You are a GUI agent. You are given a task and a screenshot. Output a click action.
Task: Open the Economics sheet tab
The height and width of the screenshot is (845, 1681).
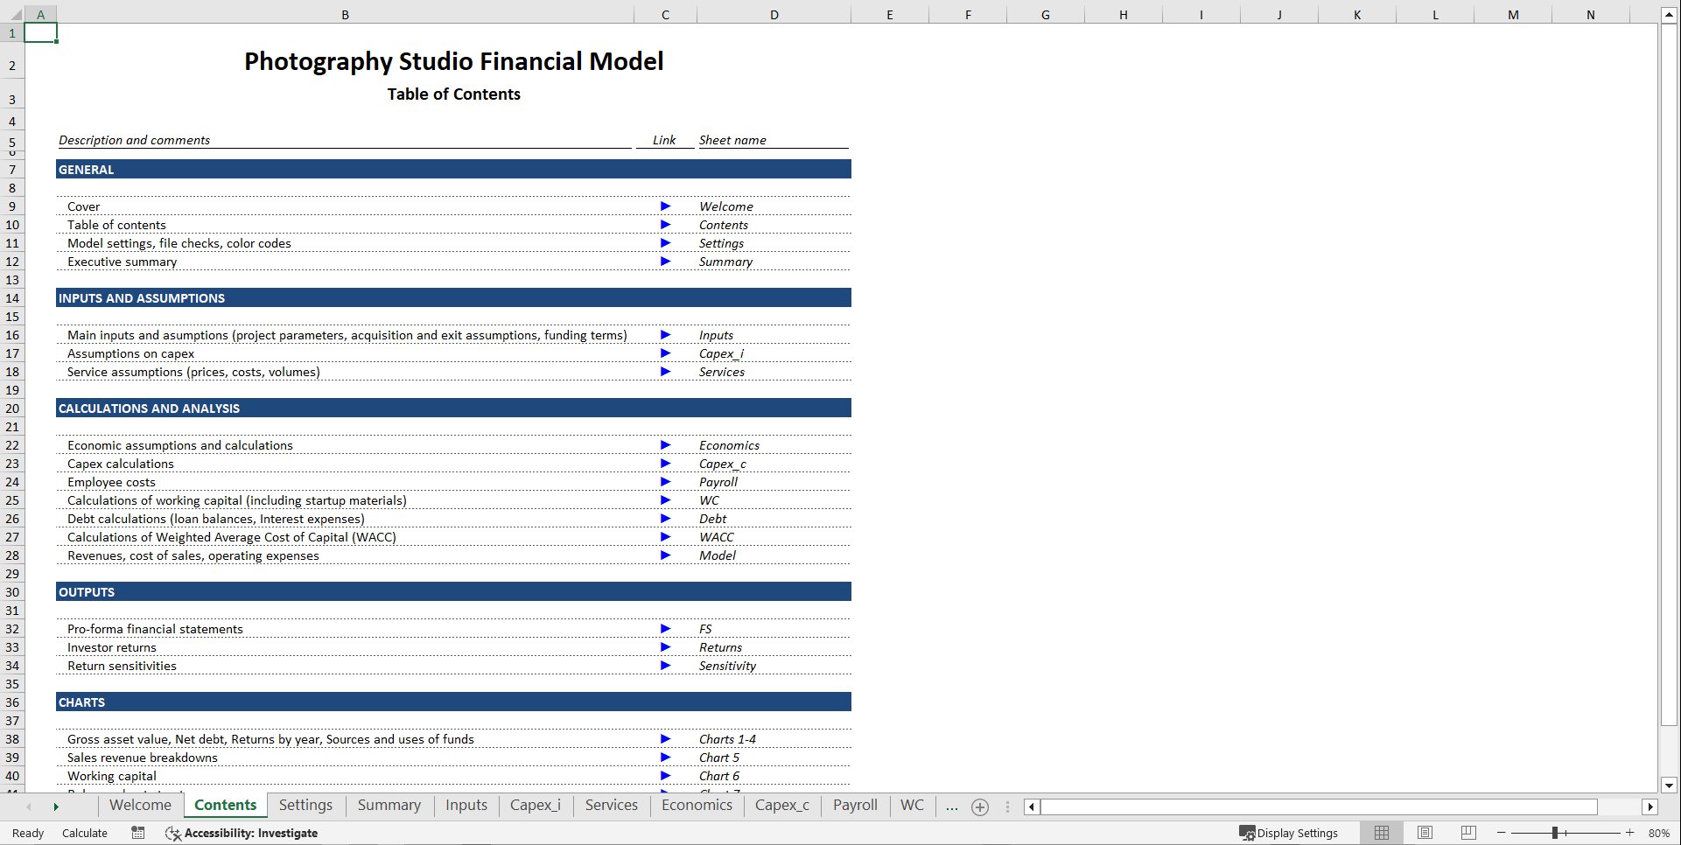pyautogui.click(x=696, y=806)
